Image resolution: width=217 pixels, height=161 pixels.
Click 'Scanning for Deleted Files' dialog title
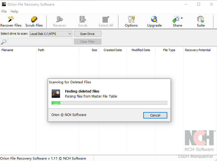[x=70, y=82]
